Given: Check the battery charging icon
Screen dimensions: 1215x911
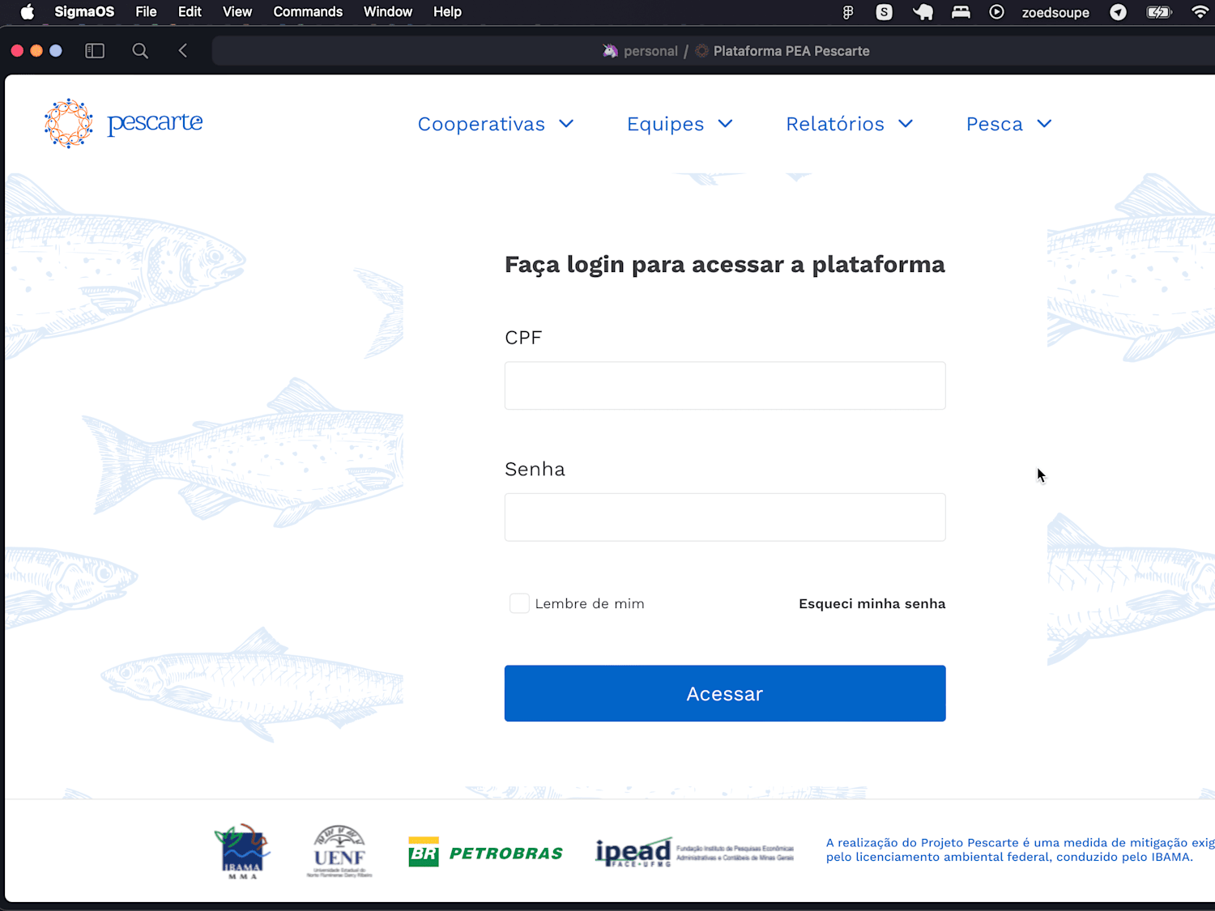Looking at the screenshot, I should pyautogui.click(x=1159, y=12).
